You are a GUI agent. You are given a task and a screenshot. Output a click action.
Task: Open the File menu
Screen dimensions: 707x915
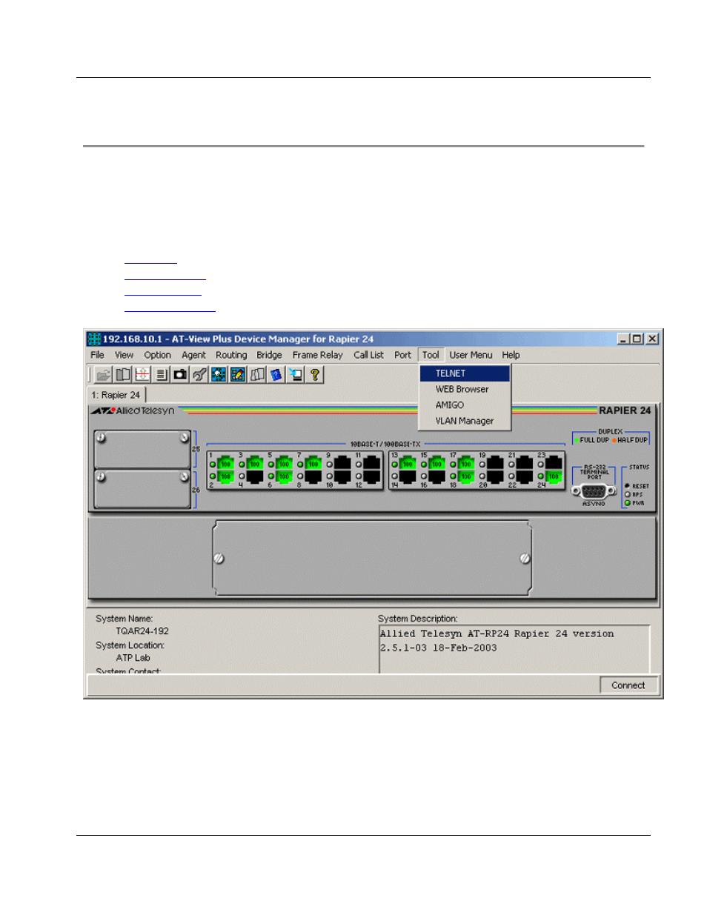(x=98, y=355)
